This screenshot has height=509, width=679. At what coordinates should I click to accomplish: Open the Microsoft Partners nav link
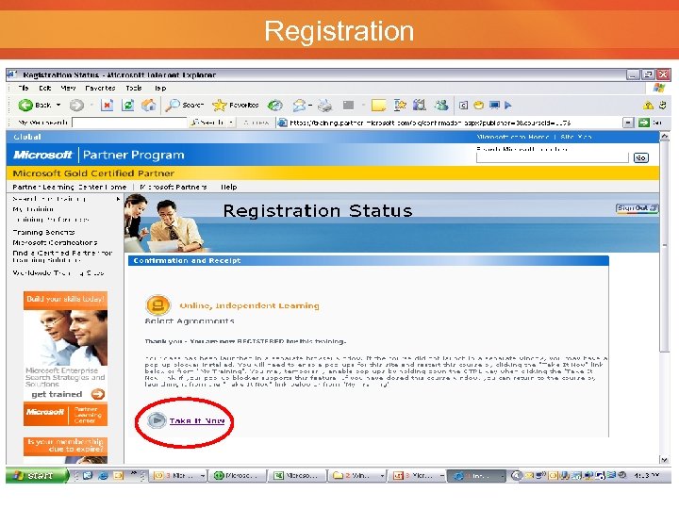174,187
